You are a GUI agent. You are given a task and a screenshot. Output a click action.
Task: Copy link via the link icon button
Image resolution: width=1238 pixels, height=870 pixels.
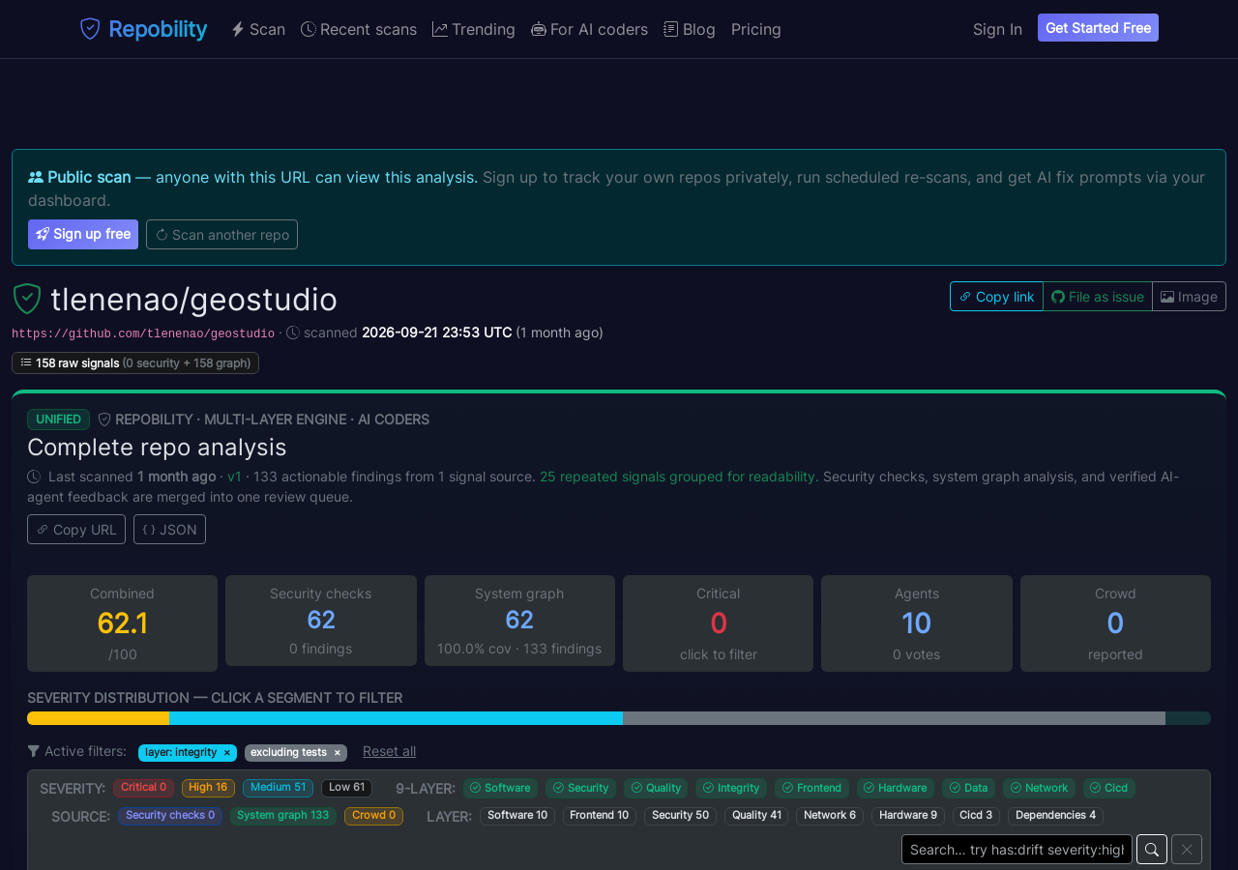point(996,297)
